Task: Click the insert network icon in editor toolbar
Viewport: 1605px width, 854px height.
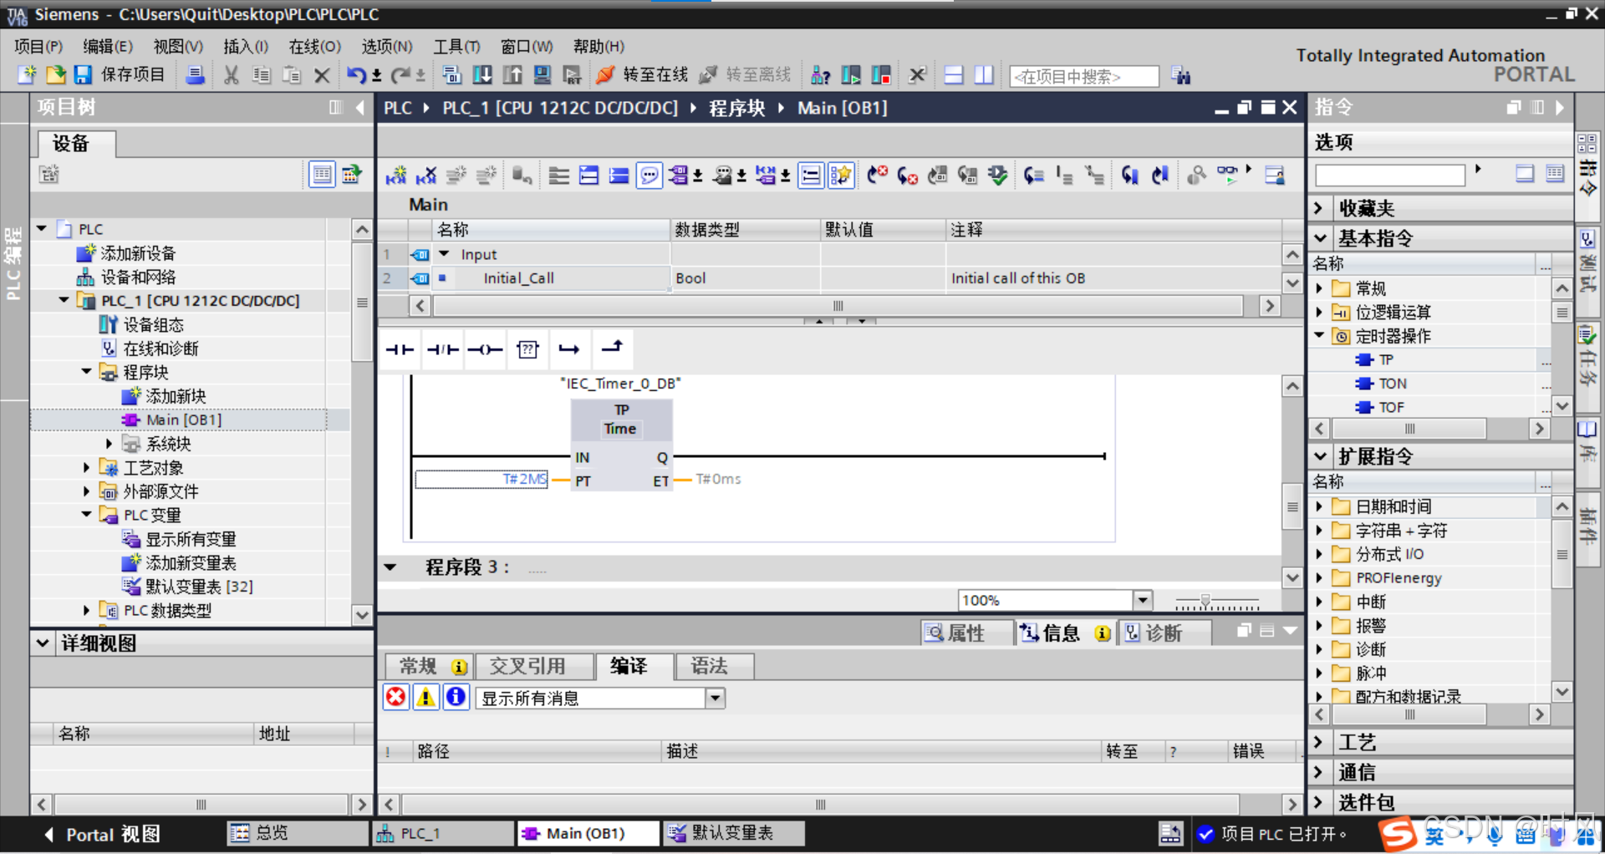Action: coord(396,175)
